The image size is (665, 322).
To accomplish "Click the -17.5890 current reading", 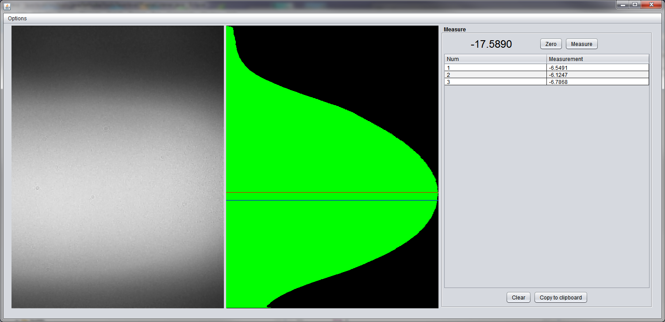I will coord(491,44).
